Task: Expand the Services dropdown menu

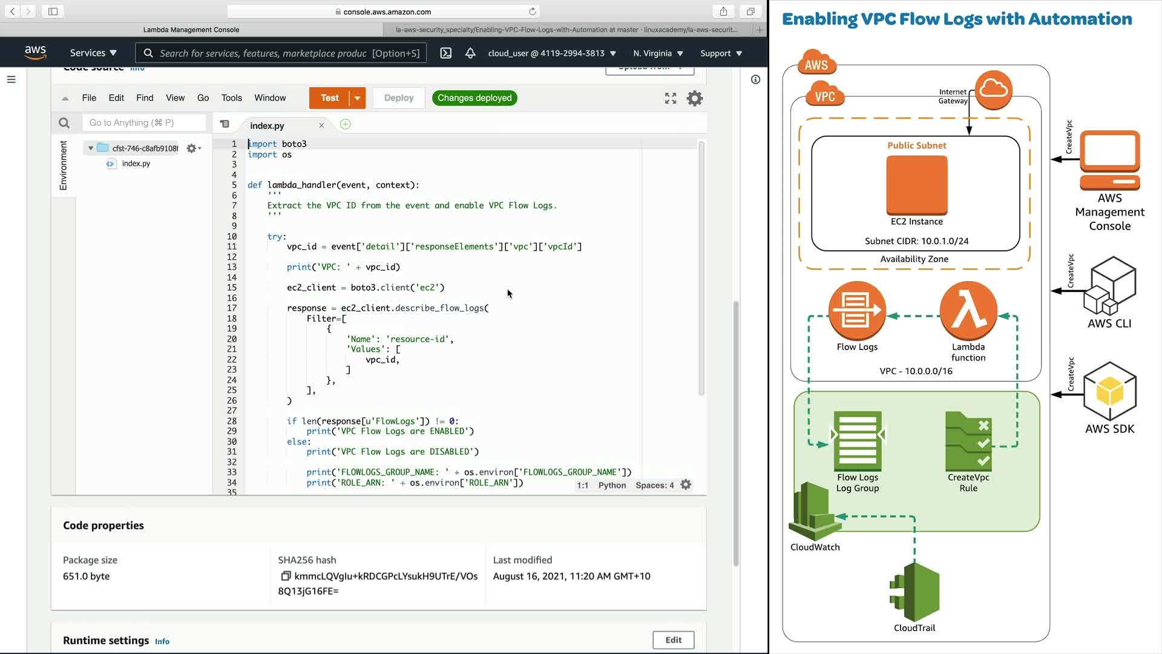Action: [x=93, y=53]
